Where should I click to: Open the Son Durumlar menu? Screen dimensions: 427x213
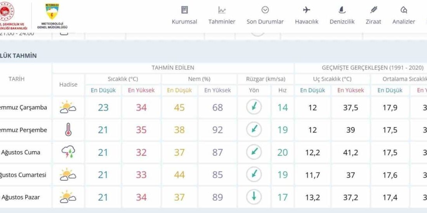click(x=265, y=22)
